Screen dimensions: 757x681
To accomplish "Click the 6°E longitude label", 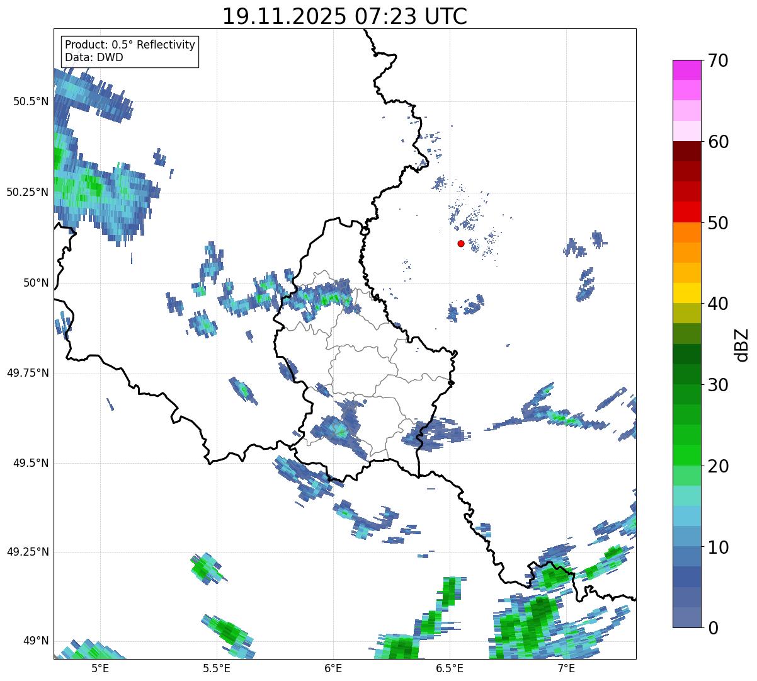I will 333,668.
